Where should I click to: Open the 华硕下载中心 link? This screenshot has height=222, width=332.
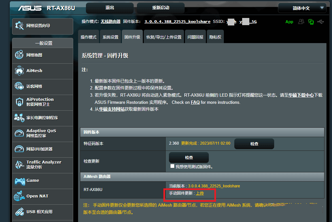[301, 95]
